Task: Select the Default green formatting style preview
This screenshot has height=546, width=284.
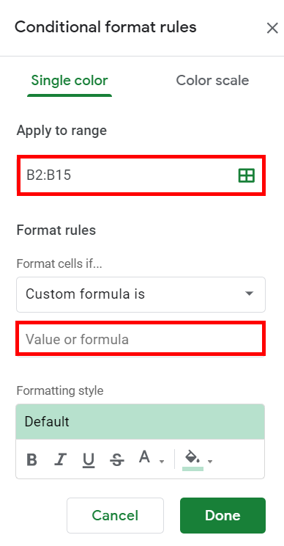Action: 141,422
